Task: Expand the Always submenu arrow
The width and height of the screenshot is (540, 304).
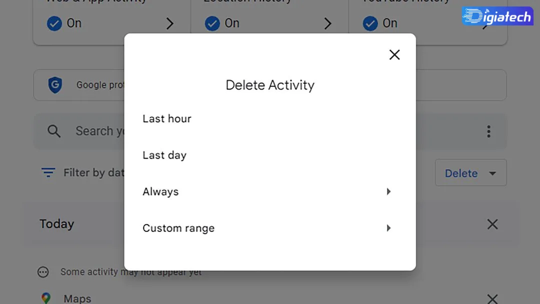Action: coord(388,191)
